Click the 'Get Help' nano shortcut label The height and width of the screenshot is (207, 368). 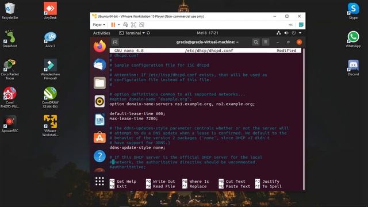[126, 182]
